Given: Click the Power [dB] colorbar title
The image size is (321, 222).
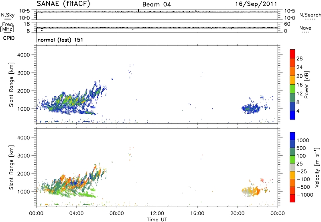Looking at the screenshot, I should point(306,85).
